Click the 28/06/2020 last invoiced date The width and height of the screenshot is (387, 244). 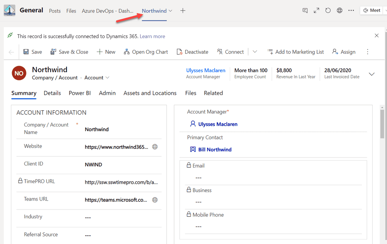coord(337,70)
